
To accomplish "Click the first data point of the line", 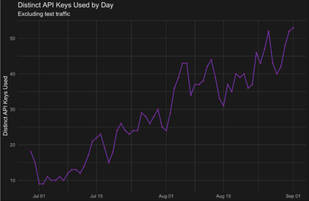I will coord(31,152).
